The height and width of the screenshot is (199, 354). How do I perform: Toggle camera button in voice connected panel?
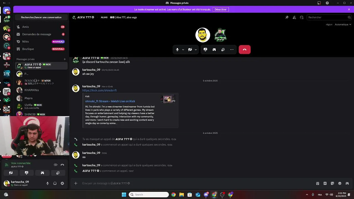(11, 173)
